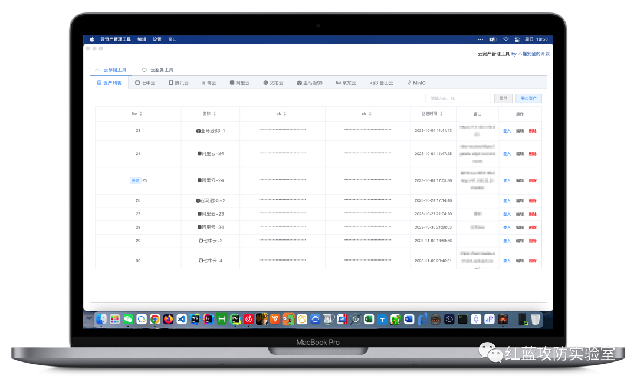Image resolution: width=637 pixels, height=382 pixels.
Task: Open the black Terminal dock icon
Action: point(462,320)
